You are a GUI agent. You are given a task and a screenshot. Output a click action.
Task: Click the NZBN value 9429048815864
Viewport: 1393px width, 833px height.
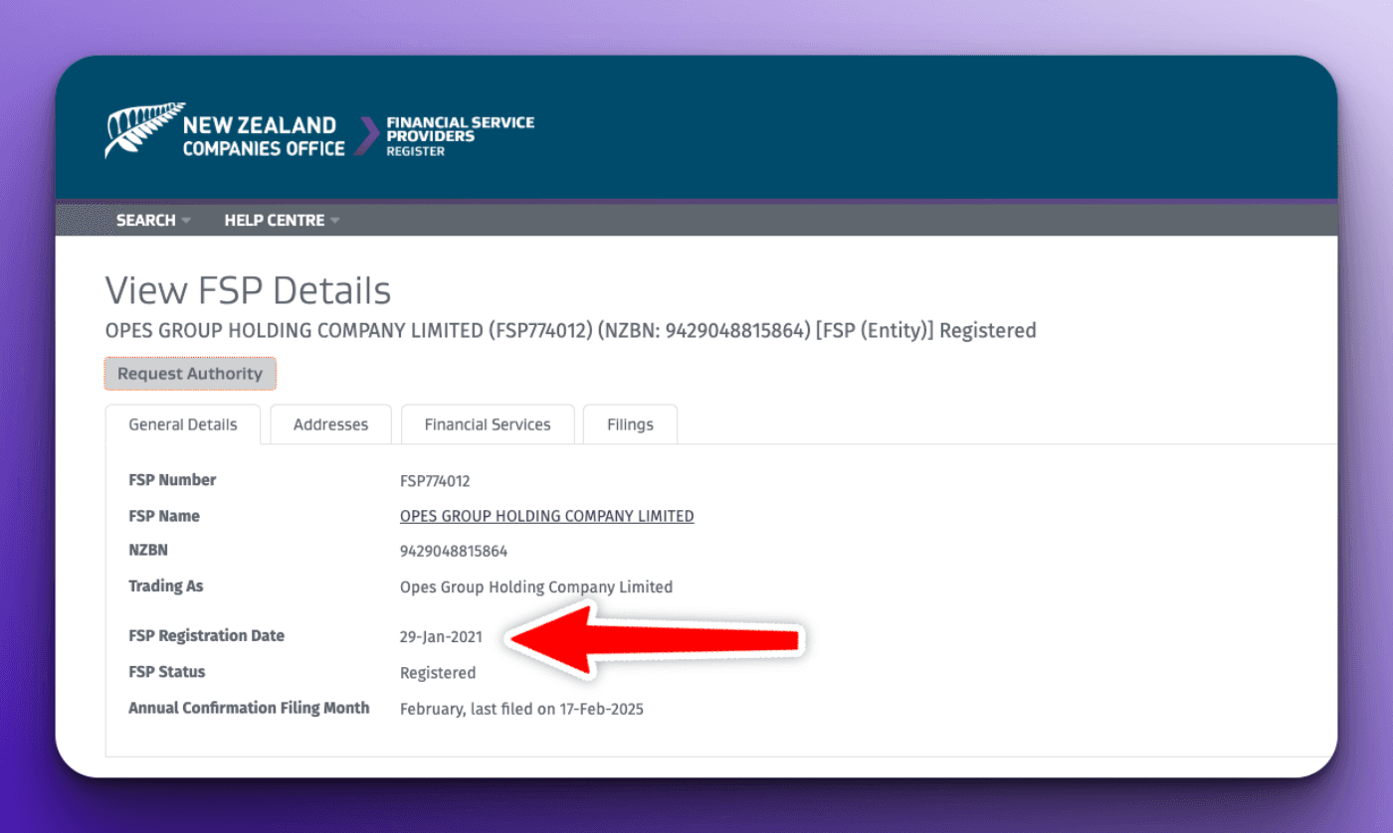click(x=454, y=551)
